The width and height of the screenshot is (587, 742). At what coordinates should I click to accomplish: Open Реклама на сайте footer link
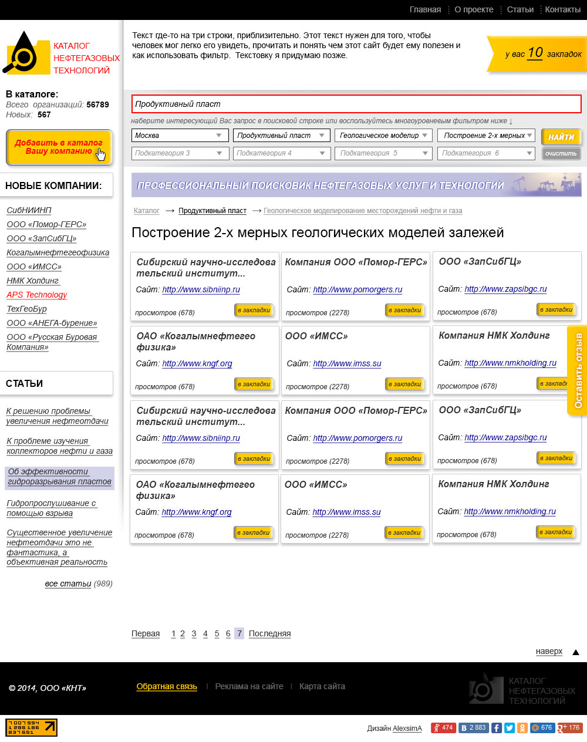point(249,686)
